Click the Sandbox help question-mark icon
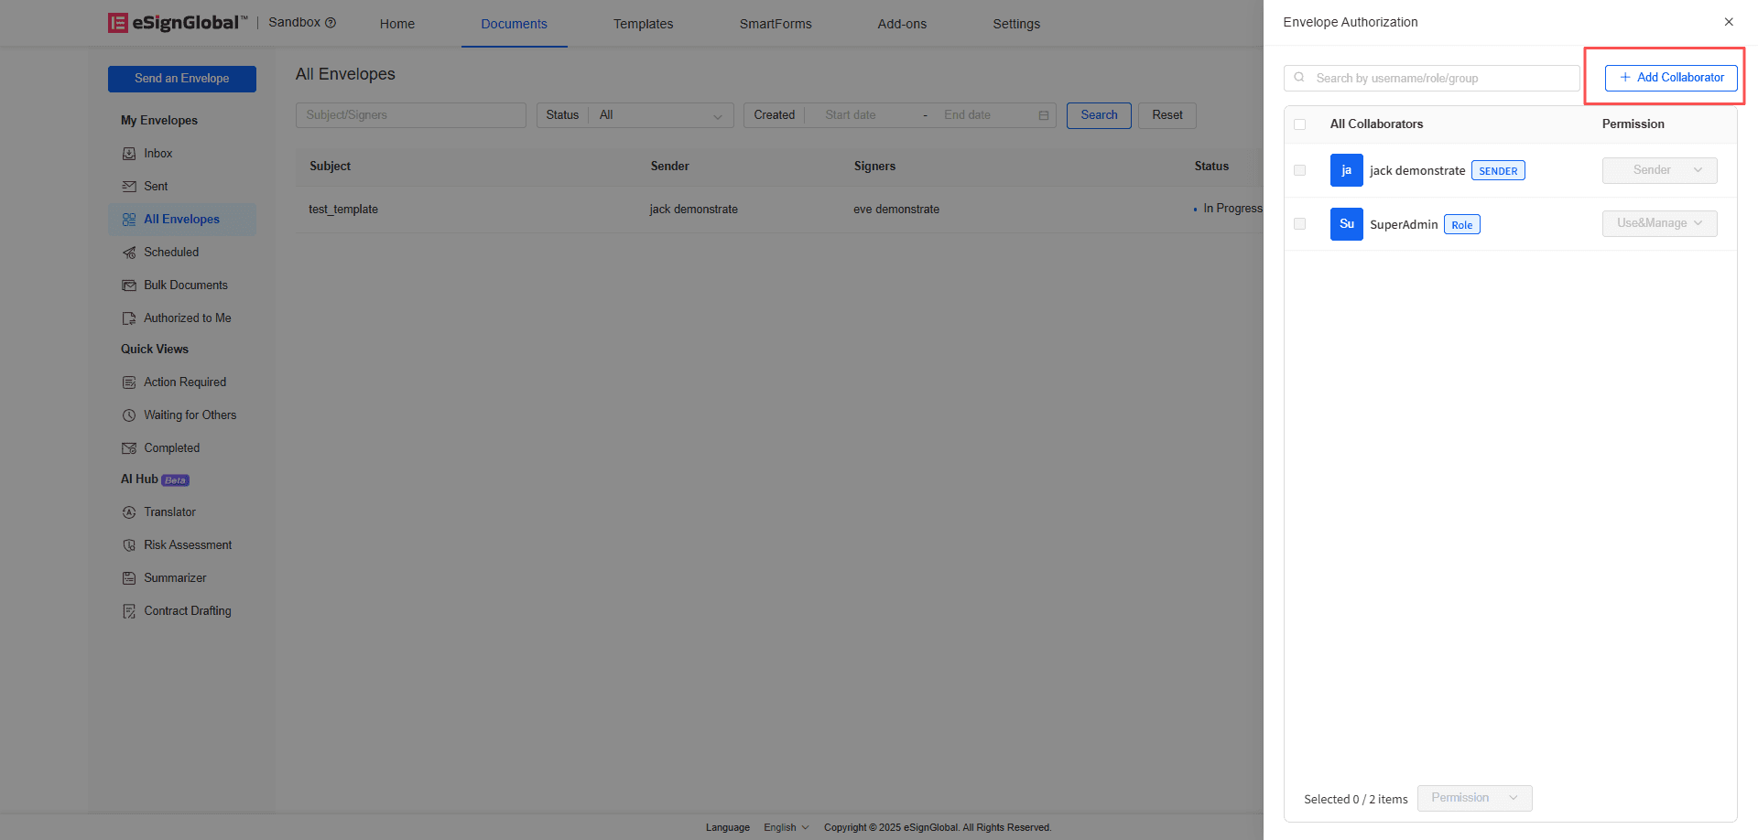The width and height of the screenshot is (1758, 840). click(x=331, y=23)
